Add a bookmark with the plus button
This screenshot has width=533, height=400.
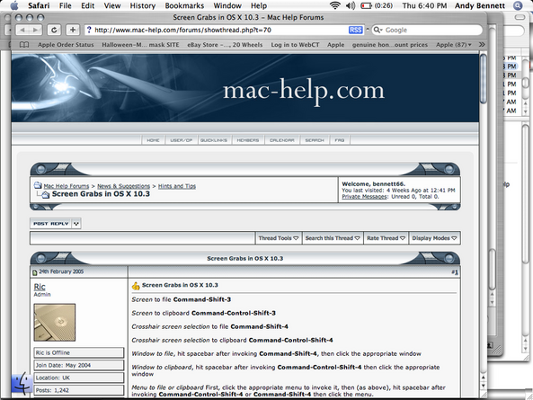click(x=73, y=30)
